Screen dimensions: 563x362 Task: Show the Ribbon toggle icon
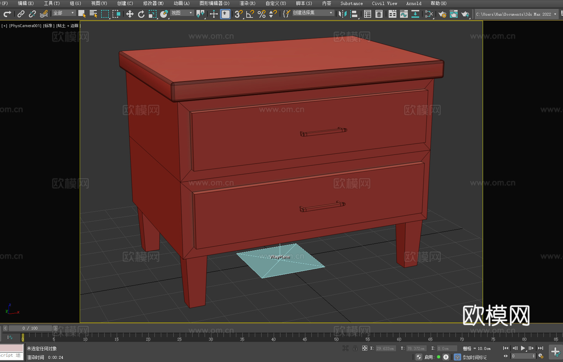[393, 14]
